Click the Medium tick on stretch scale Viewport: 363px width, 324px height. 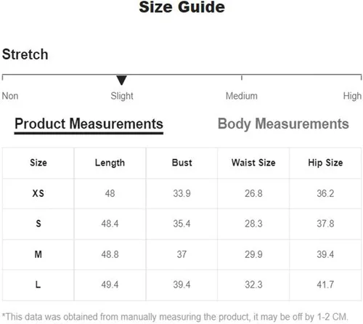coord(242,78)
